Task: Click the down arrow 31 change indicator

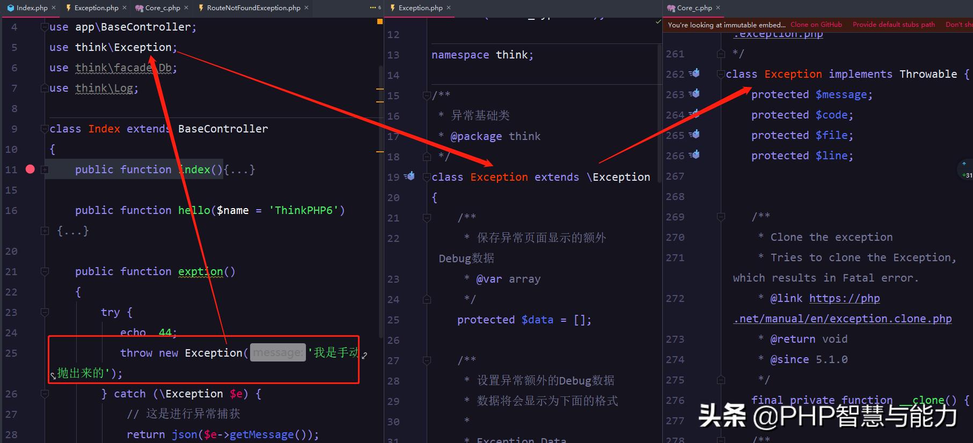Action: click(967, 175)
